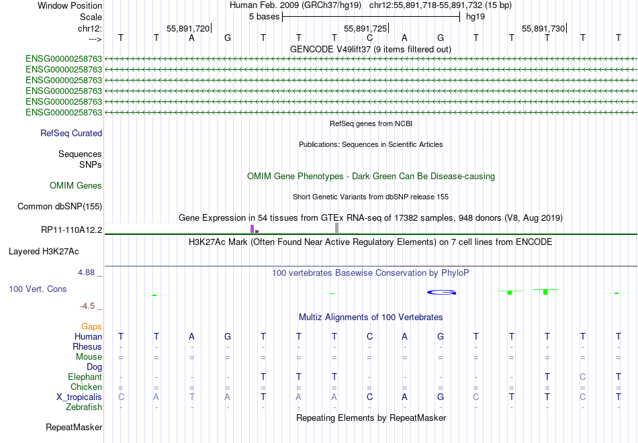Click Repeating Elements by RepeatMasker title
Viewport: 638px width, 443px height.
click(x=371, y=417)
